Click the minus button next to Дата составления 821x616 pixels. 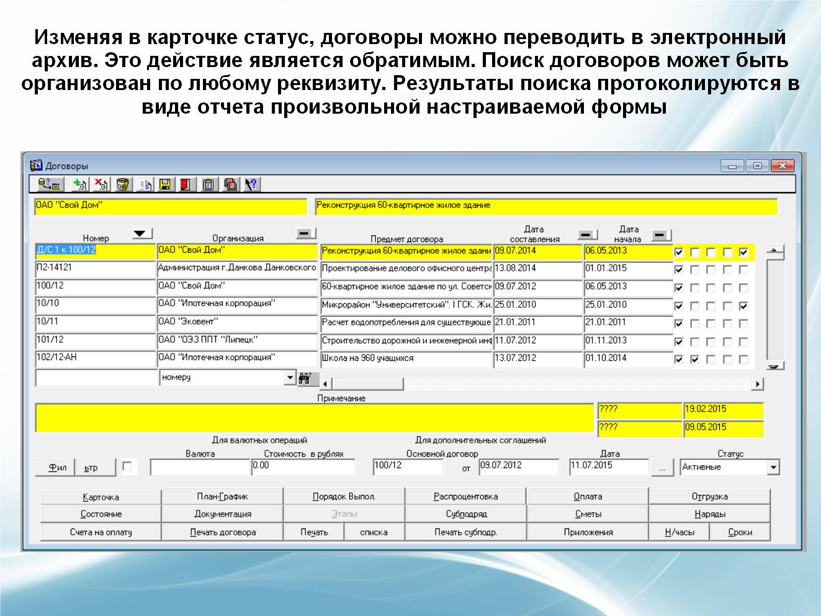(588, 235)
